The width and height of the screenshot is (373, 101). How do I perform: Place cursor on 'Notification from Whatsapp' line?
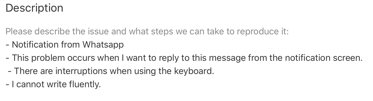tap(65, 45)
